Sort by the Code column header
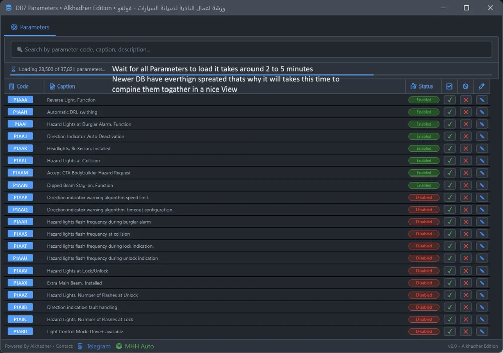 click(23, 86)
